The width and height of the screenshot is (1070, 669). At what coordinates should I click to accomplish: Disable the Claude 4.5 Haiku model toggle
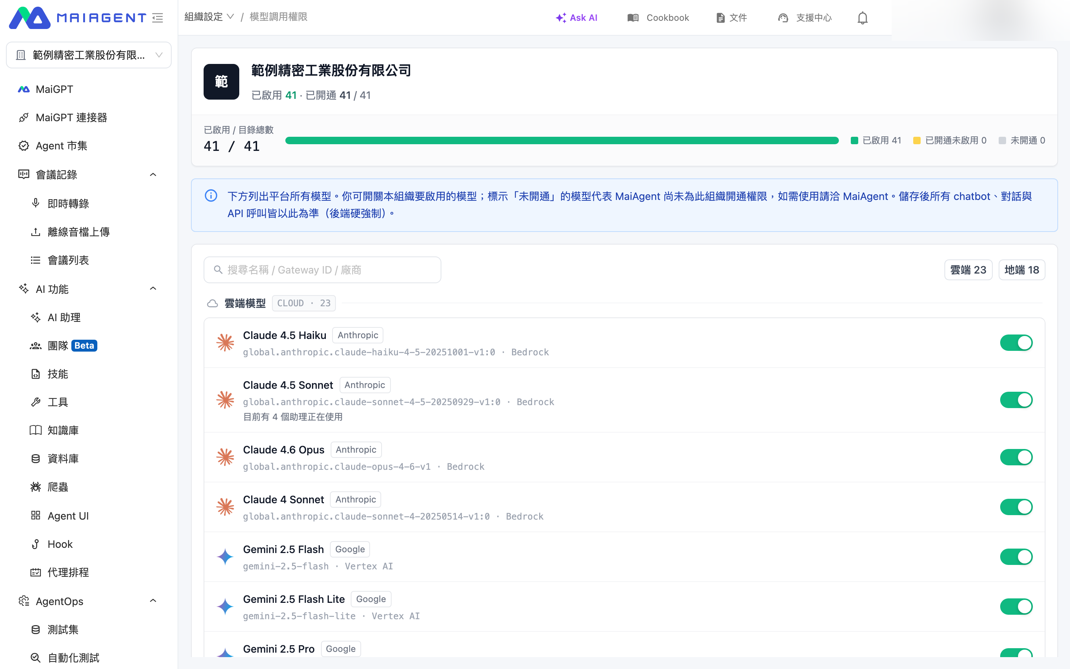point(1016,343)
